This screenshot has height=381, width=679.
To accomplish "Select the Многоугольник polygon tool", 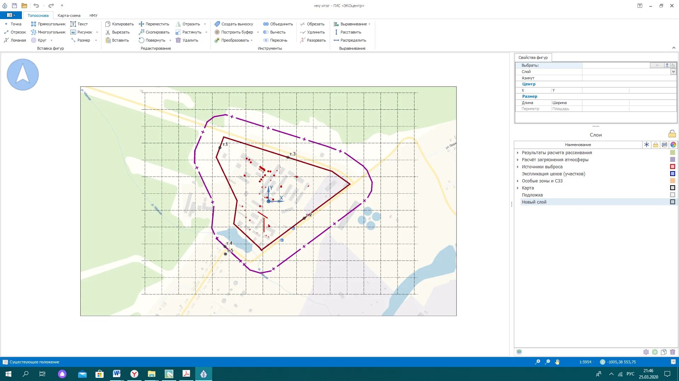I will [x=48, y=32].
